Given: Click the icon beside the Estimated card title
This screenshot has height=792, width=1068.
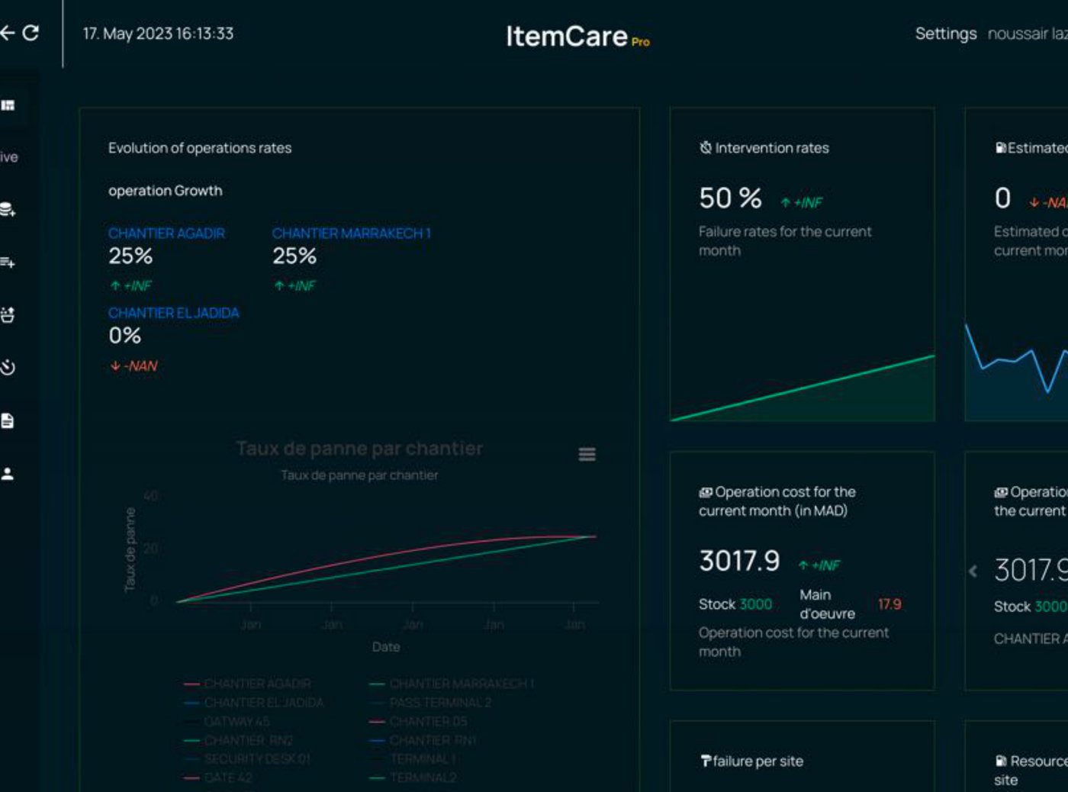Looking at the screenshot, I should pos(1001,147).
